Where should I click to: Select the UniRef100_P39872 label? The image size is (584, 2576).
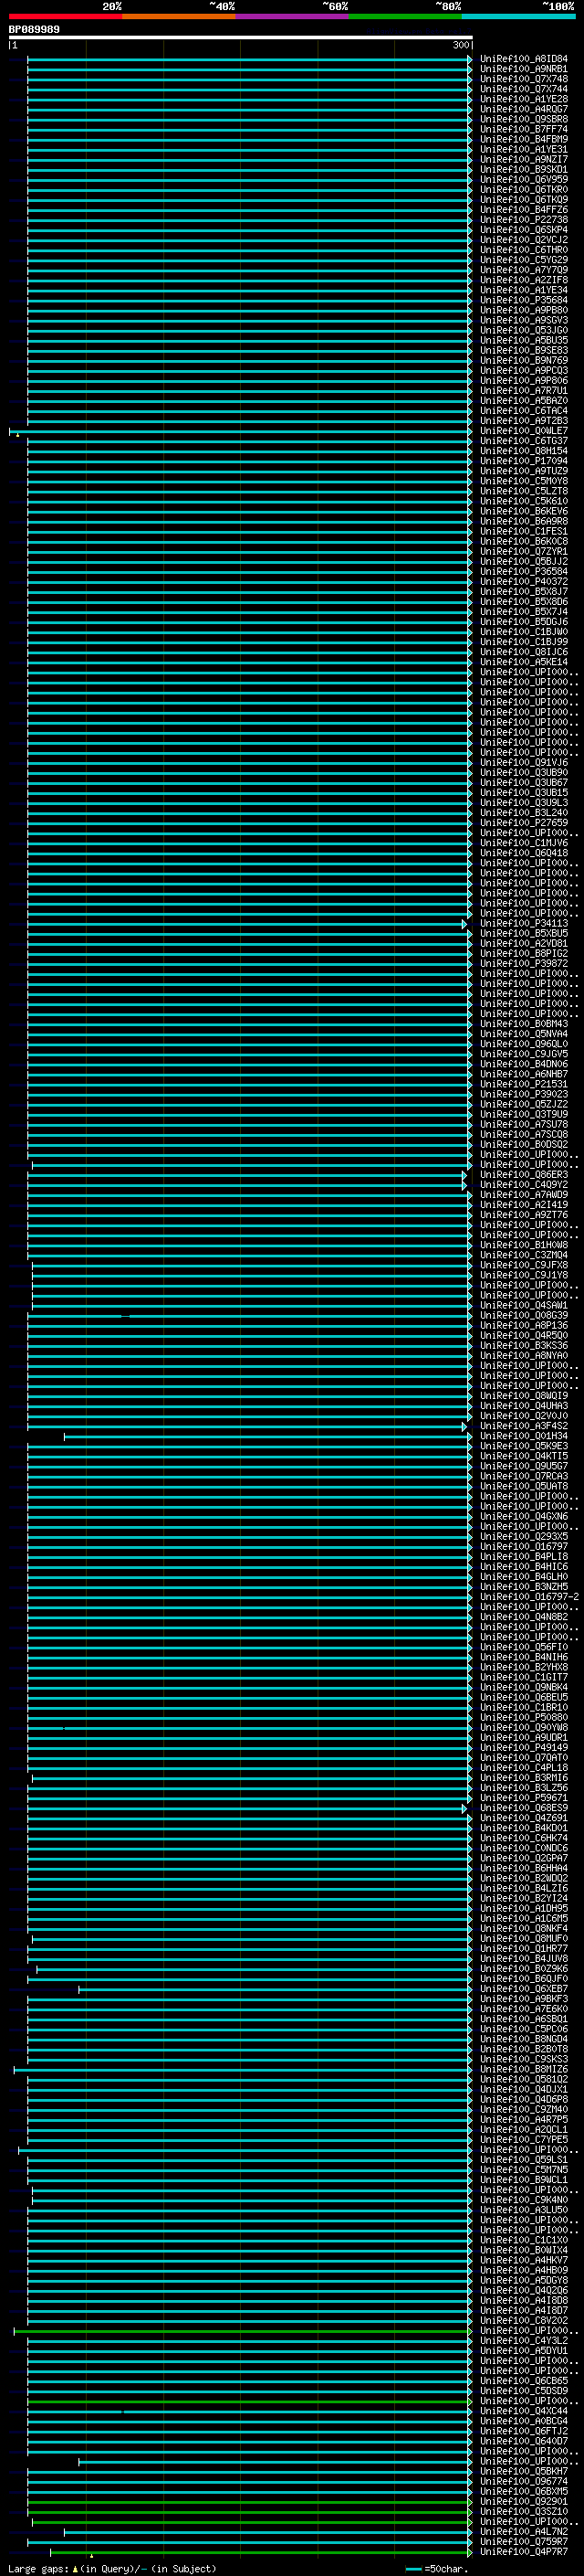click(x=523, y=964)
